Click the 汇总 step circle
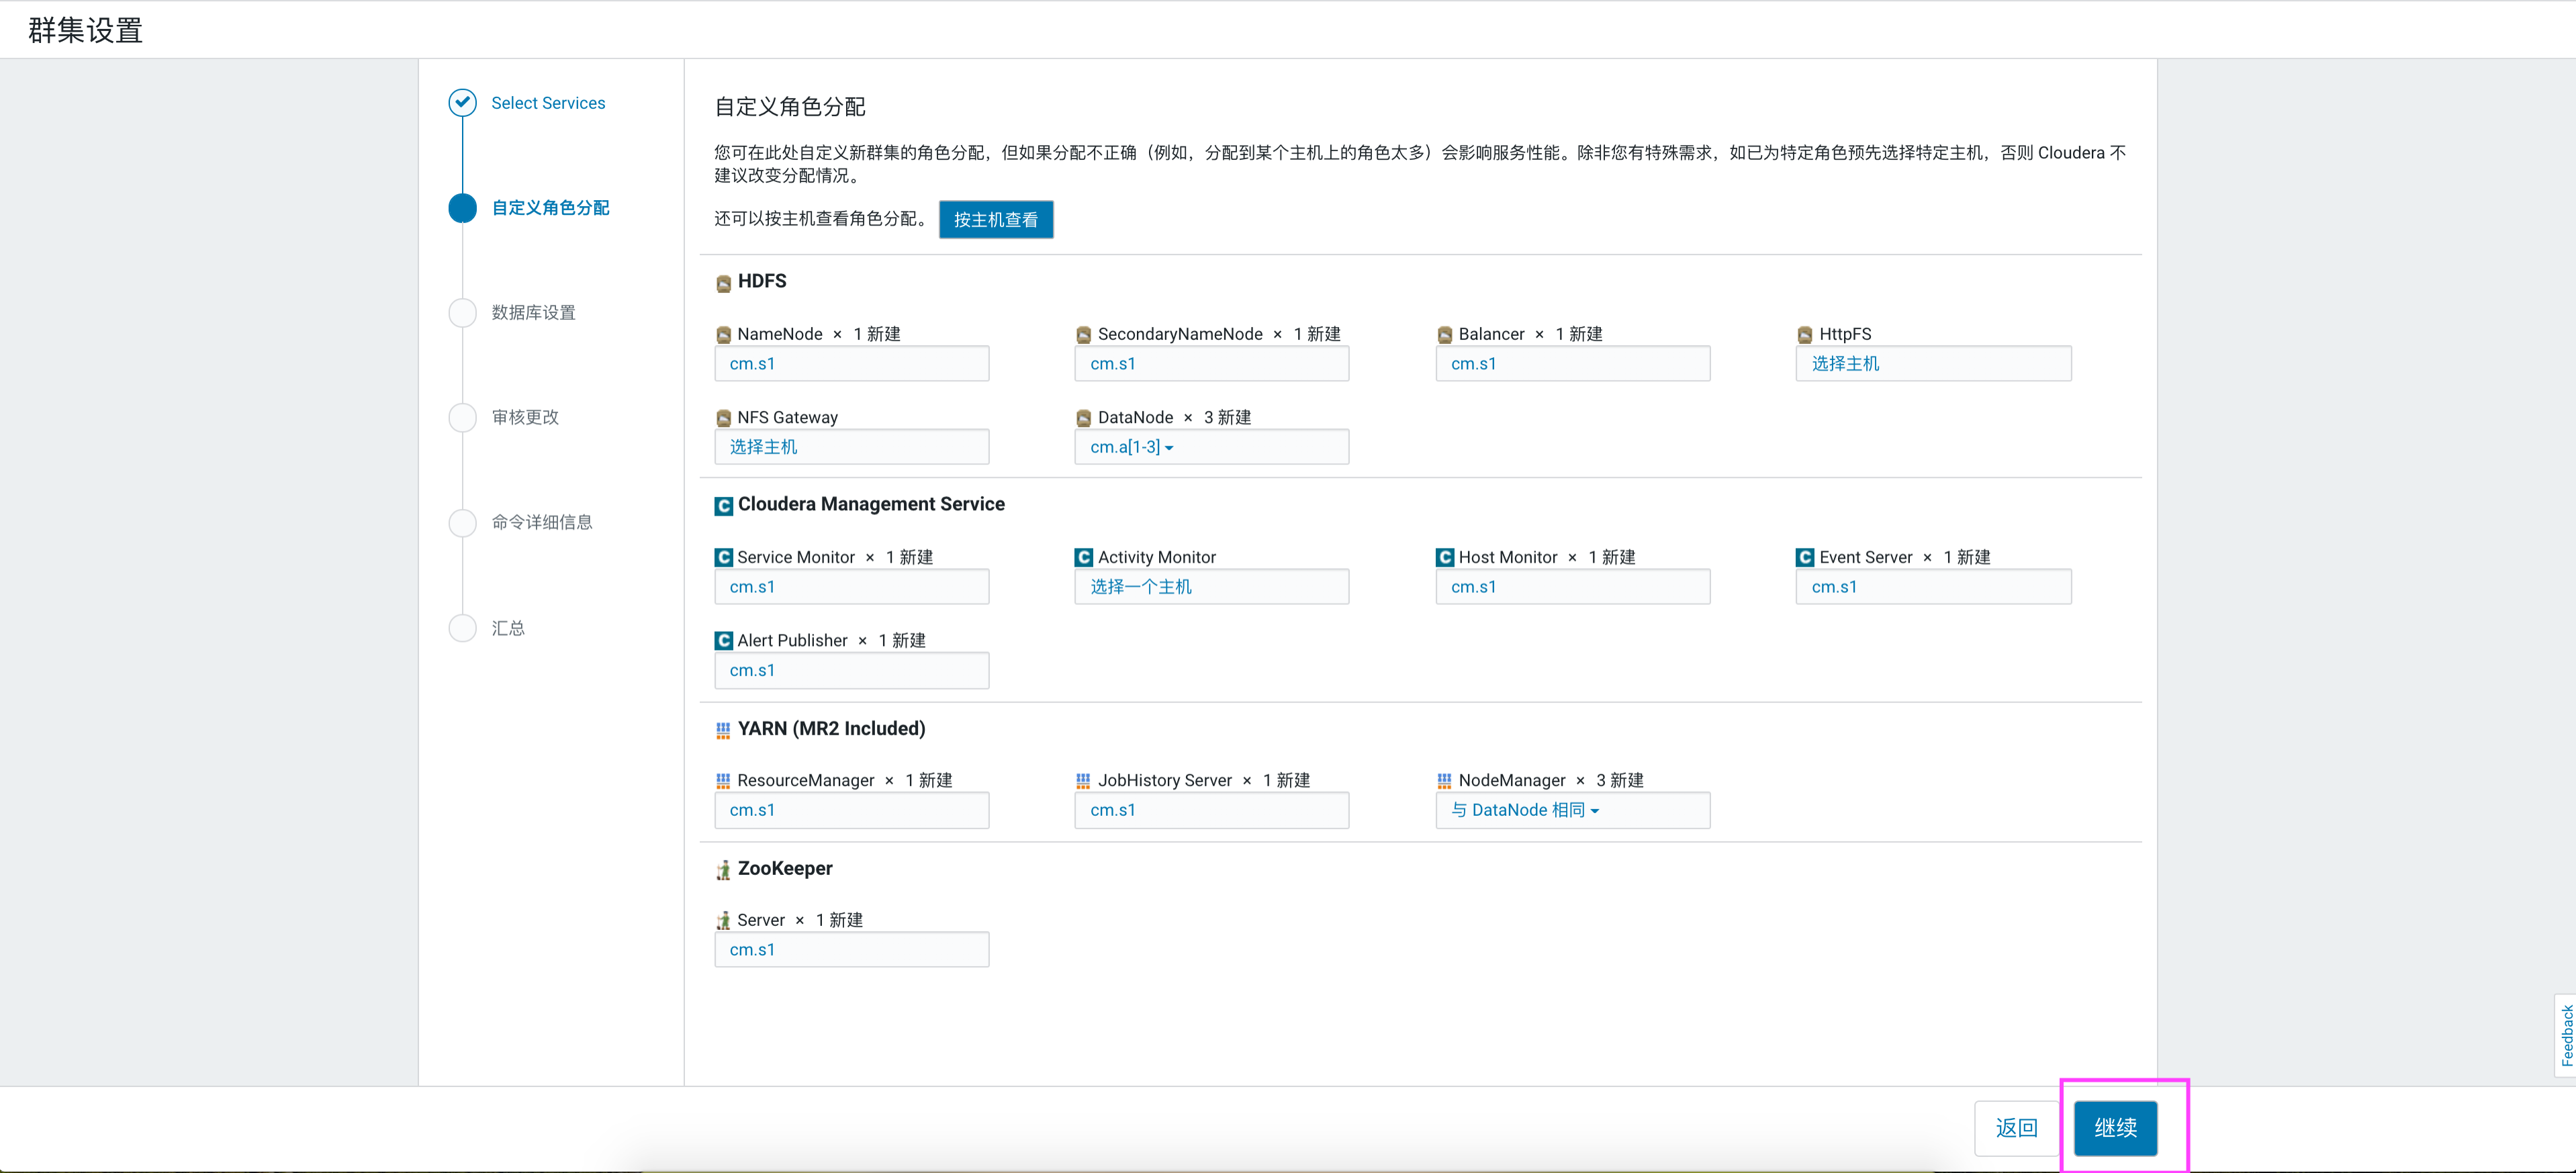Screen dimensions: 2576x1173 coord(462,628)
